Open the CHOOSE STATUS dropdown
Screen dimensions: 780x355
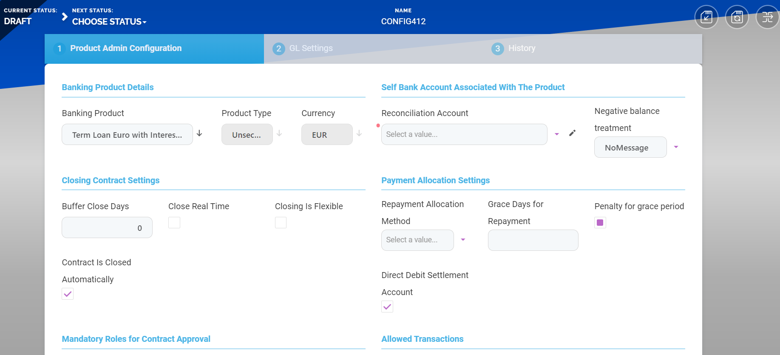109,22
